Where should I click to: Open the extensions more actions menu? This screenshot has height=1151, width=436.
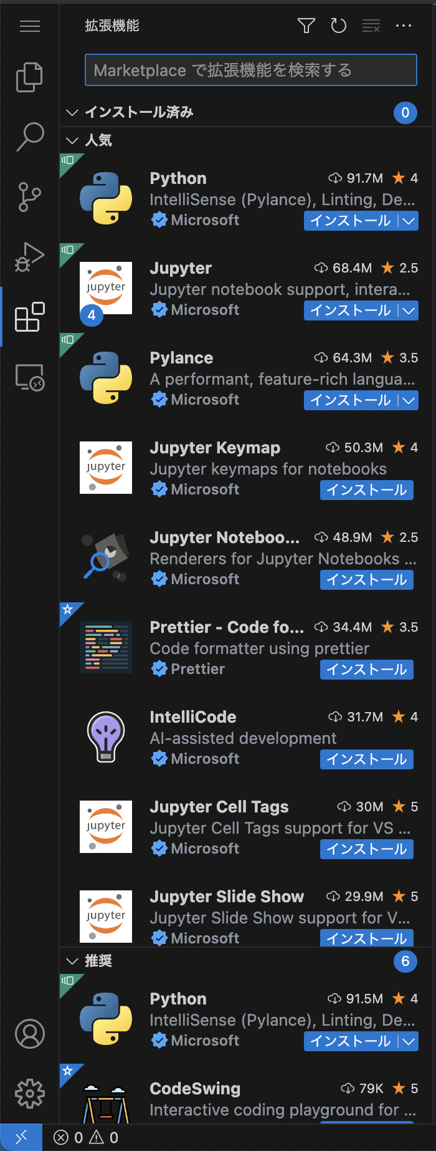point(404,26)
